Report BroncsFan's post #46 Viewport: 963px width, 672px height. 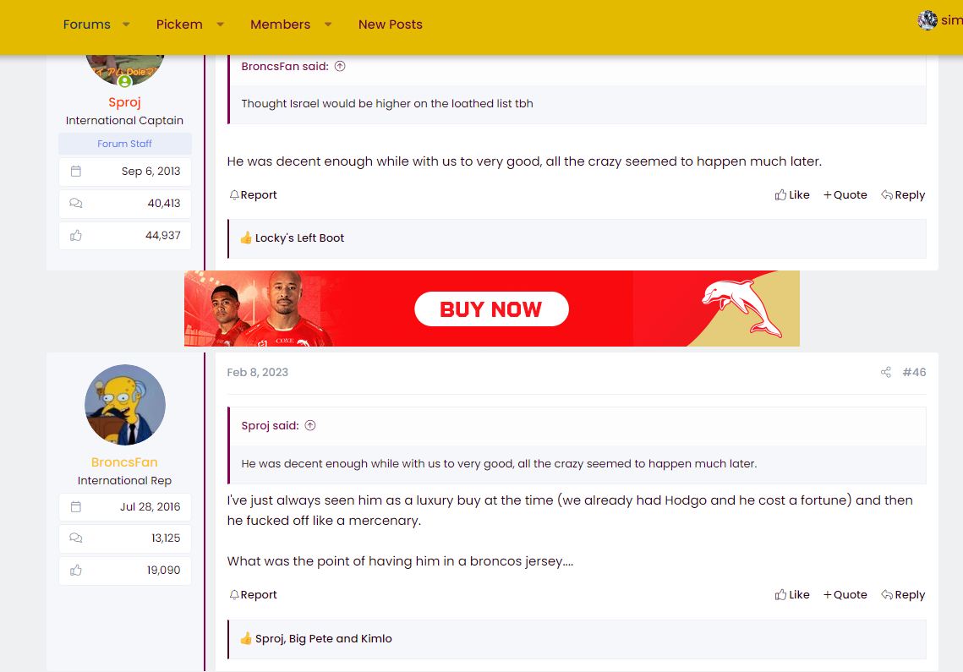[253, 594]
